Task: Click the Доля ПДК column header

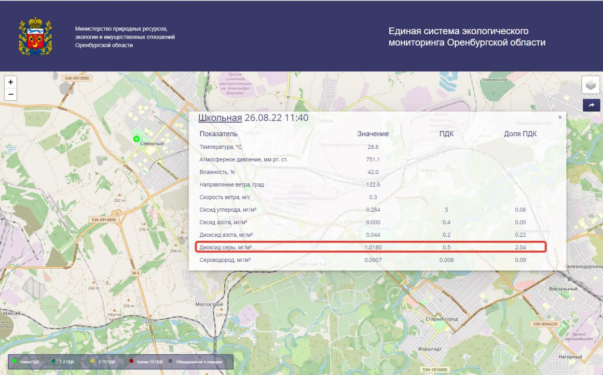Action: [520, 134]
